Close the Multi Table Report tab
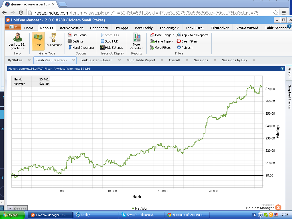Viewport: 292px width, 219px height. (162, 60)
